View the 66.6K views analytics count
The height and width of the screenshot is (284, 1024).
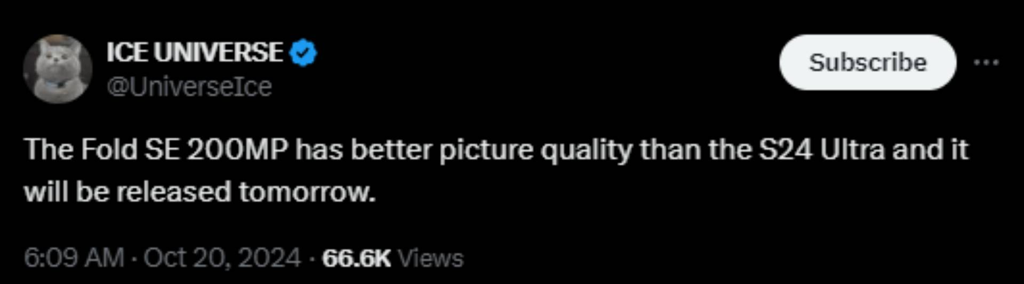click(356, 258)
